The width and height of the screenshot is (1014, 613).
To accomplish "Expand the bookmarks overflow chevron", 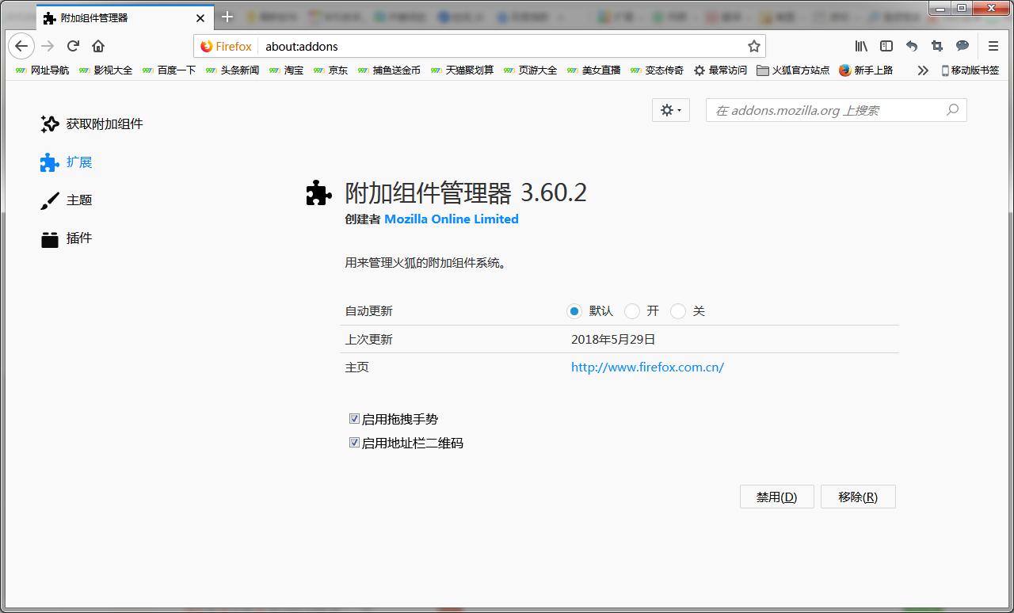I will (x=922, y=70).
